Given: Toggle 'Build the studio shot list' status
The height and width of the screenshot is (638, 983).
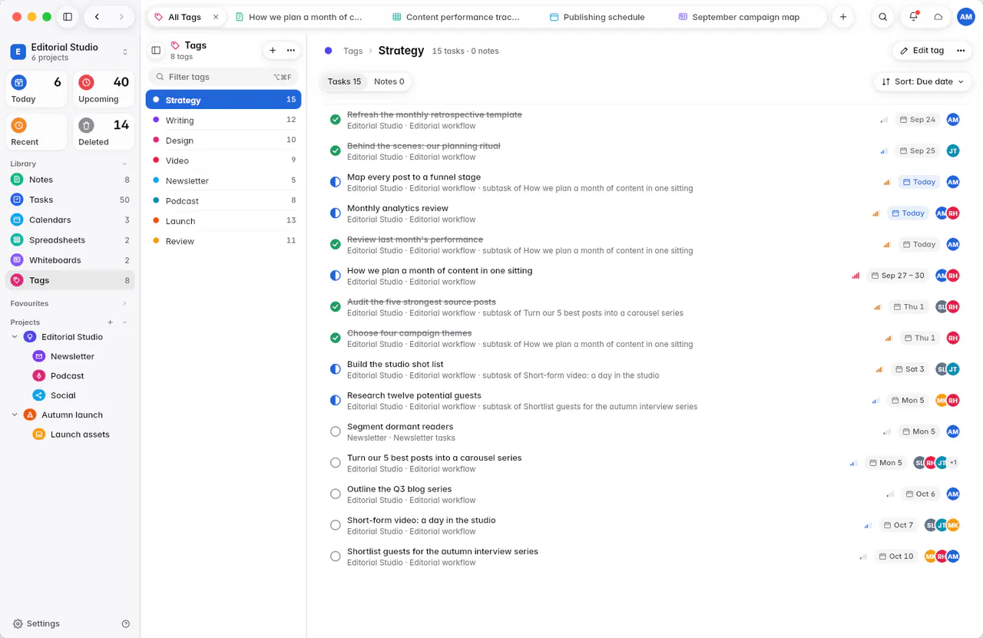Looking at the screenshot, I should click(336, 369).
